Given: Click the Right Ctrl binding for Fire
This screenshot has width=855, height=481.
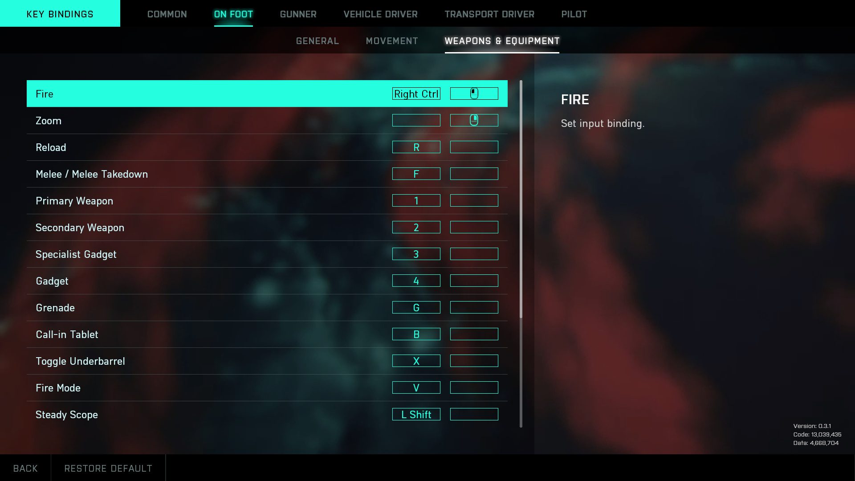Looking at the screenshot, I should 416,94.
